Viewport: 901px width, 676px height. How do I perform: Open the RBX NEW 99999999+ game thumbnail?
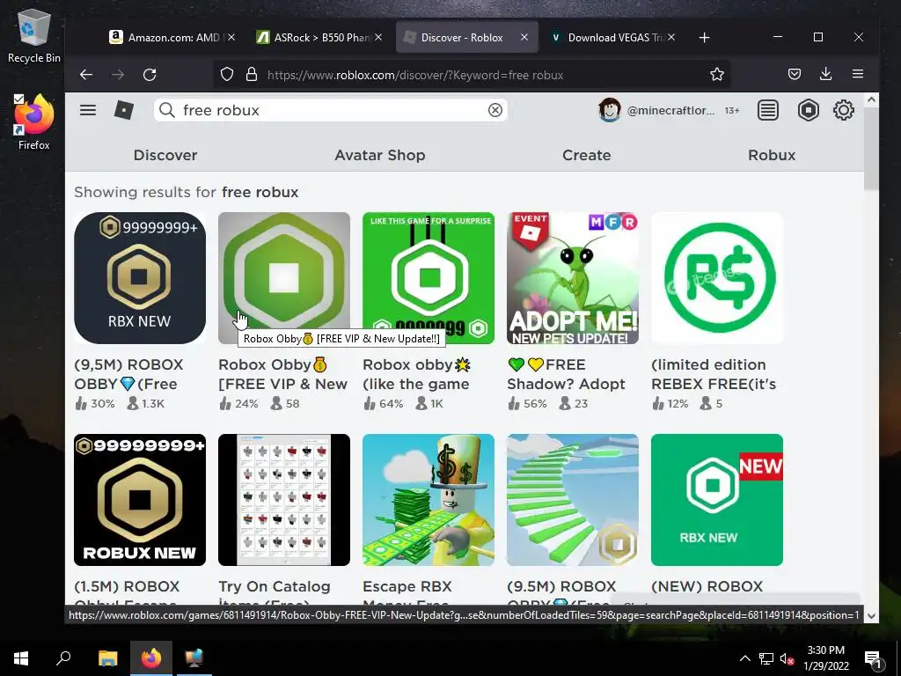pyautogui.click(x=140, y=278)
